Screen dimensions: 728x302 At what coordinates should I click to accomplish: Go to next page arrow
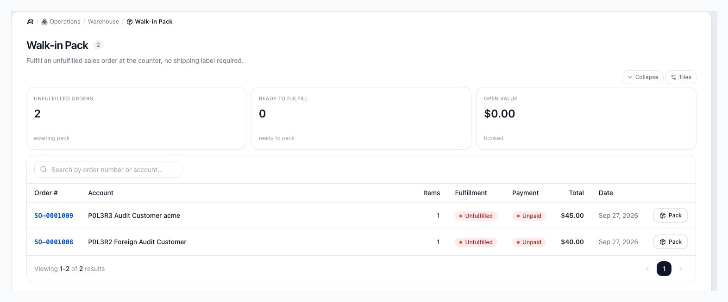tap(681, 269)
